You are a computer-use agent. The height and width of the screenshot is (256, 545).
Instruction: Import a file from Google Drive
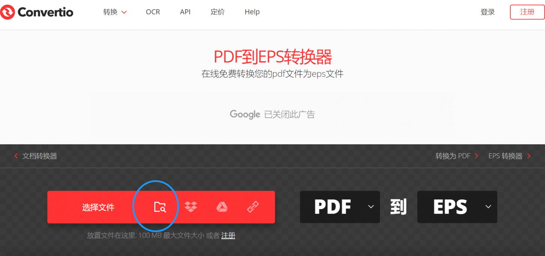point(222,207)
